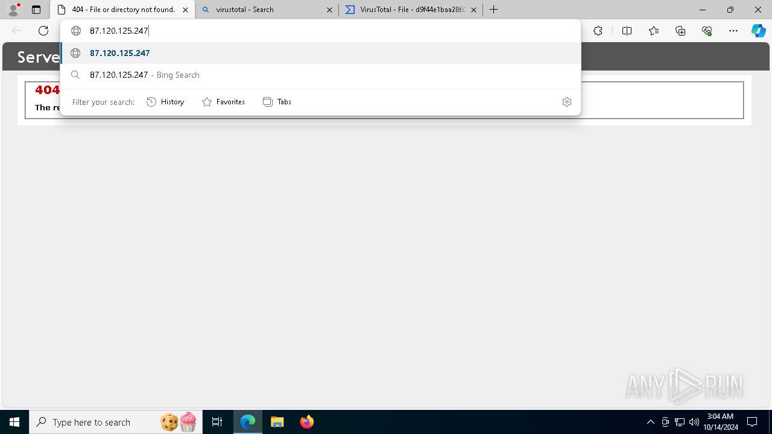Minimize the Edge window
772x434 pixels.
click(x=703, y=10)
